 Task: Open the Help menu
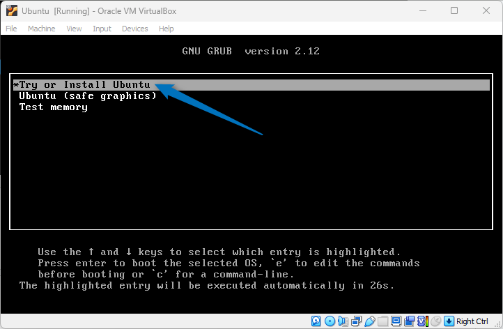(x=167, y=29)
